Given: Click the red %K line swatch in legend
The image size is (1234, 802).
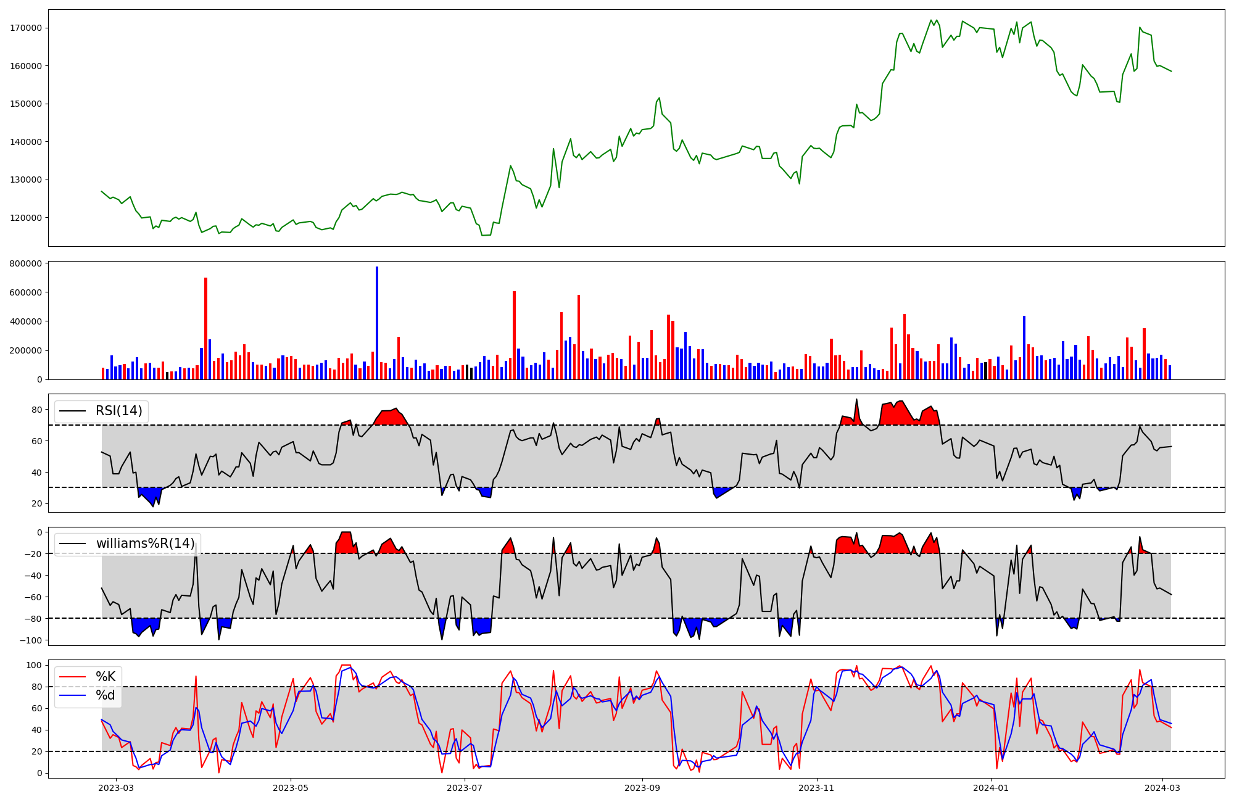Looking at the screenshot, I should click(72, 677).
